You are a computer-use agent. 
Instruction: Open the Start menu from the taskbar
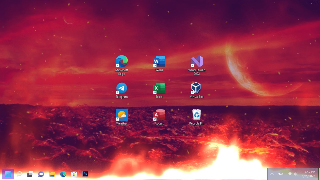coord(8,174)
